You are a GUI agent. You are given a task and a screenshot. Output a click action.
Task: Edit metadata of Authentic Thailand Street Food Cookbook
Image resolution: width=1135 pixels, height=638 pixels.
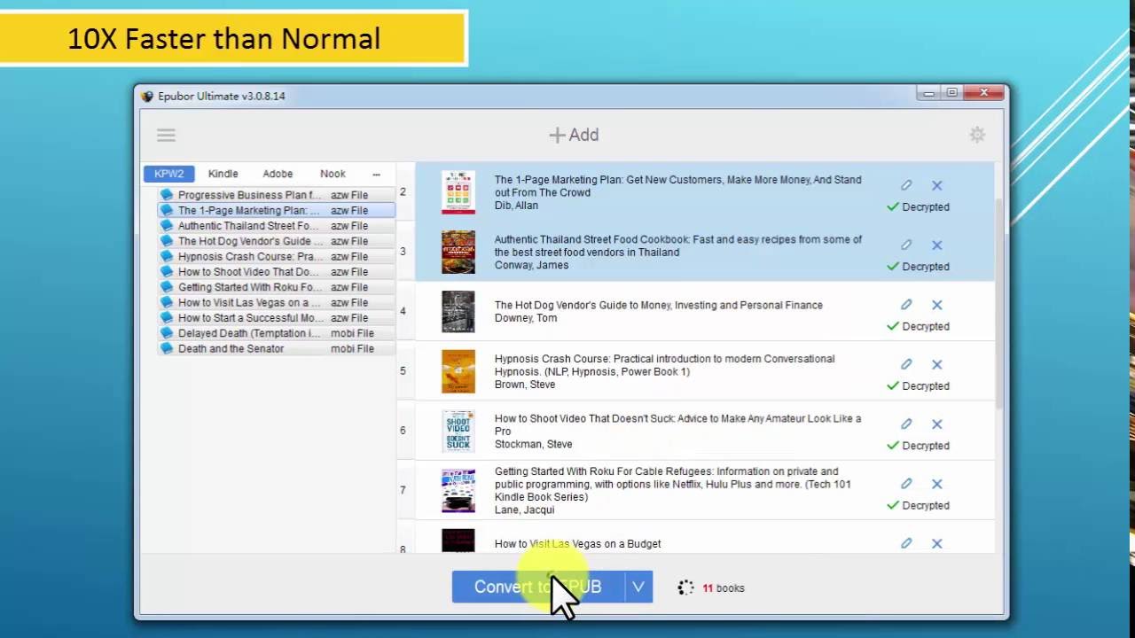[x=906, y=245]
